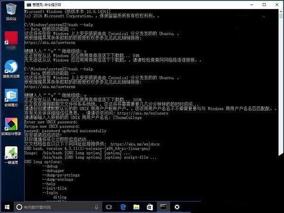Launch the 旗鱼浏览器 browser shortcut
Viewport: 284px width, 213px height.
click(x=11, y=69)
